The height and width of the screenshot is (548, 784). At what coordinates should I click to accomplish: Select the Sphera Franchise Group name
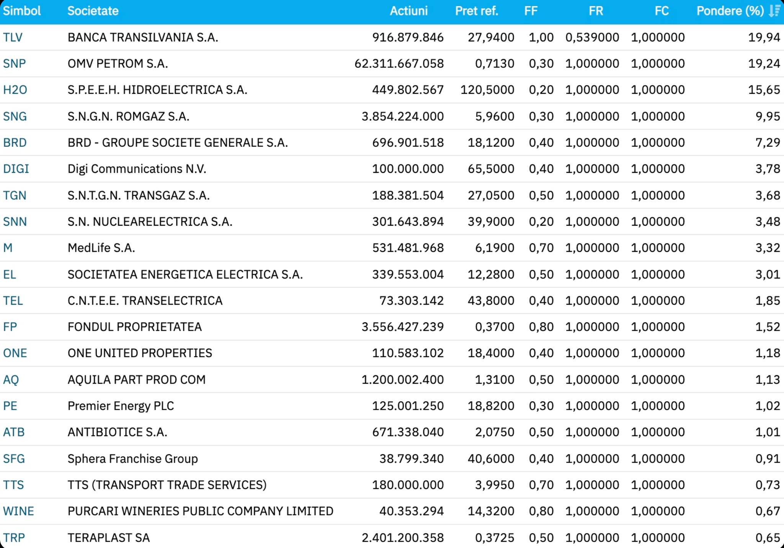click(x=133, y=459)
